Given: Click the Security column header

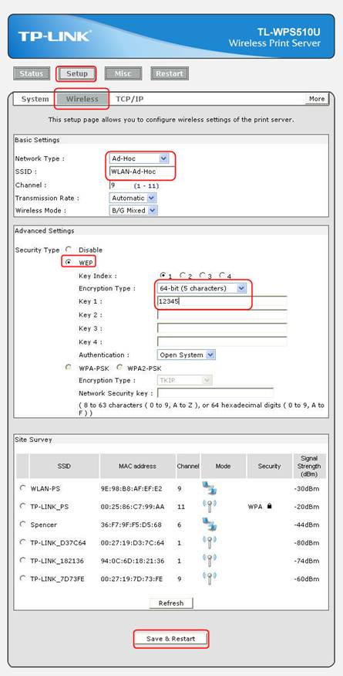Looking at the screenshot, I should pos(269,466).
